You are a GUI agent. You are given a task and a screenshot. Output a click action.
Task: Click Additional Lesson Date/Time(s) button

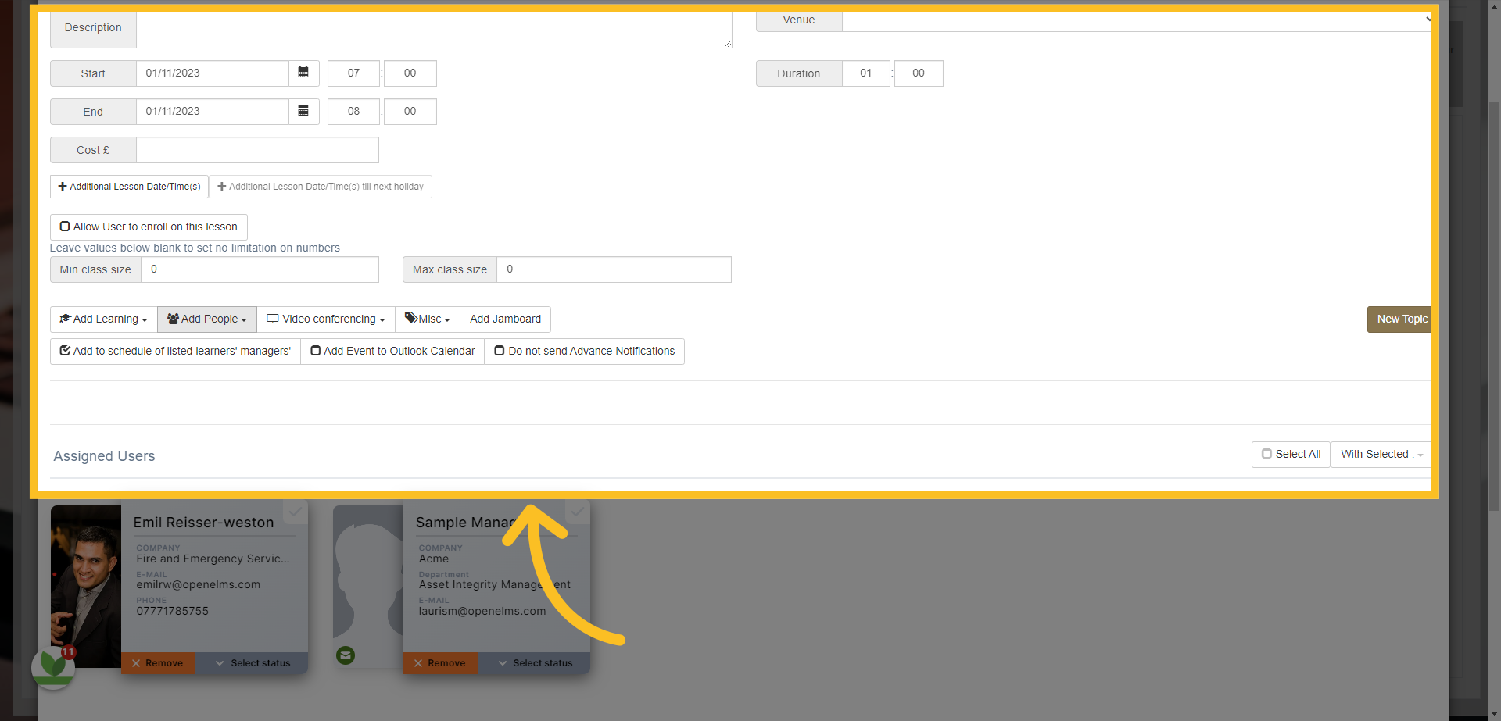point(129,187)
